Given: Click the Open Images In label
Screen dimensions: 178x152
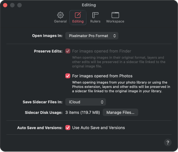Looking at the screenshot, I should (x=47, y=36).
